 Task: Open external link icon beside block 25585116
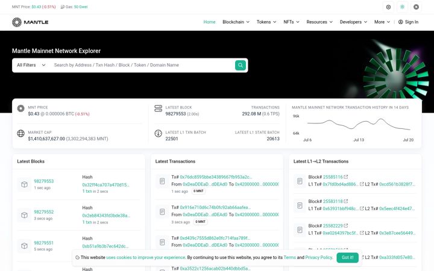[346, 176]
